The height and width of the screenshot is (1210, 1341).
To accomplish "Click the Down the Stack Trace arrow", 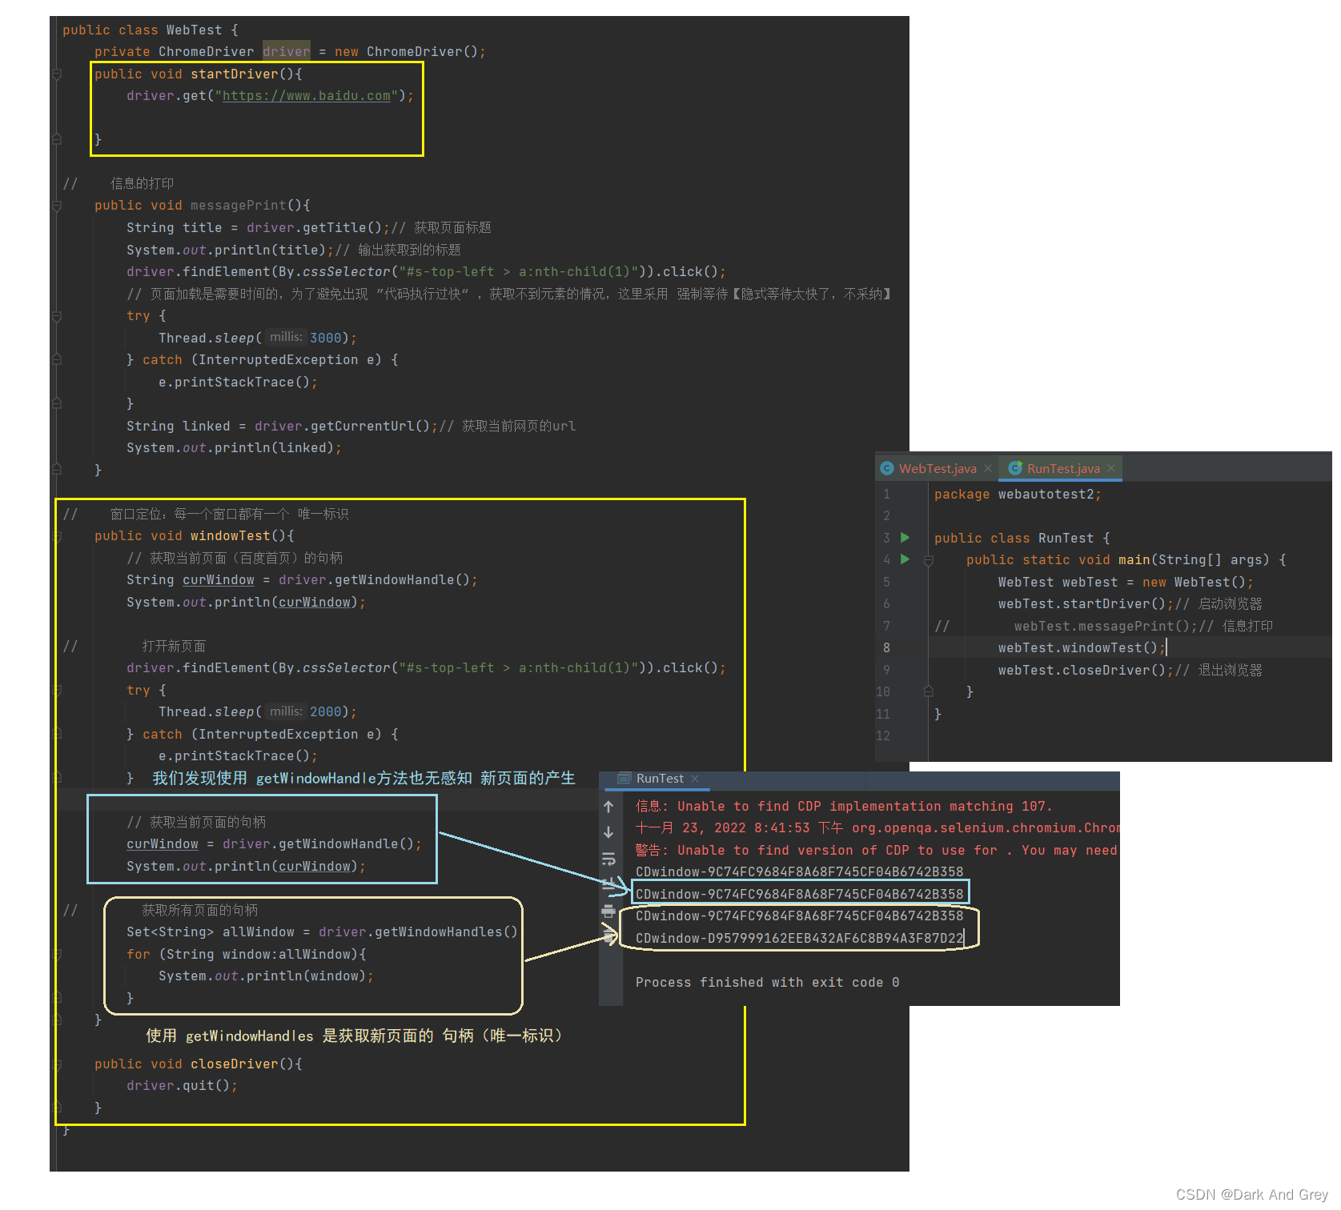I will click(608, 832).
